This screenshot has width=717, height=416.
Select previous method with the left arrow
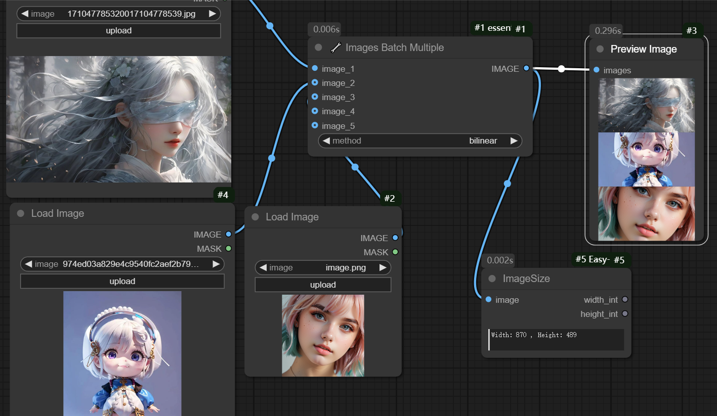[326, 141]
